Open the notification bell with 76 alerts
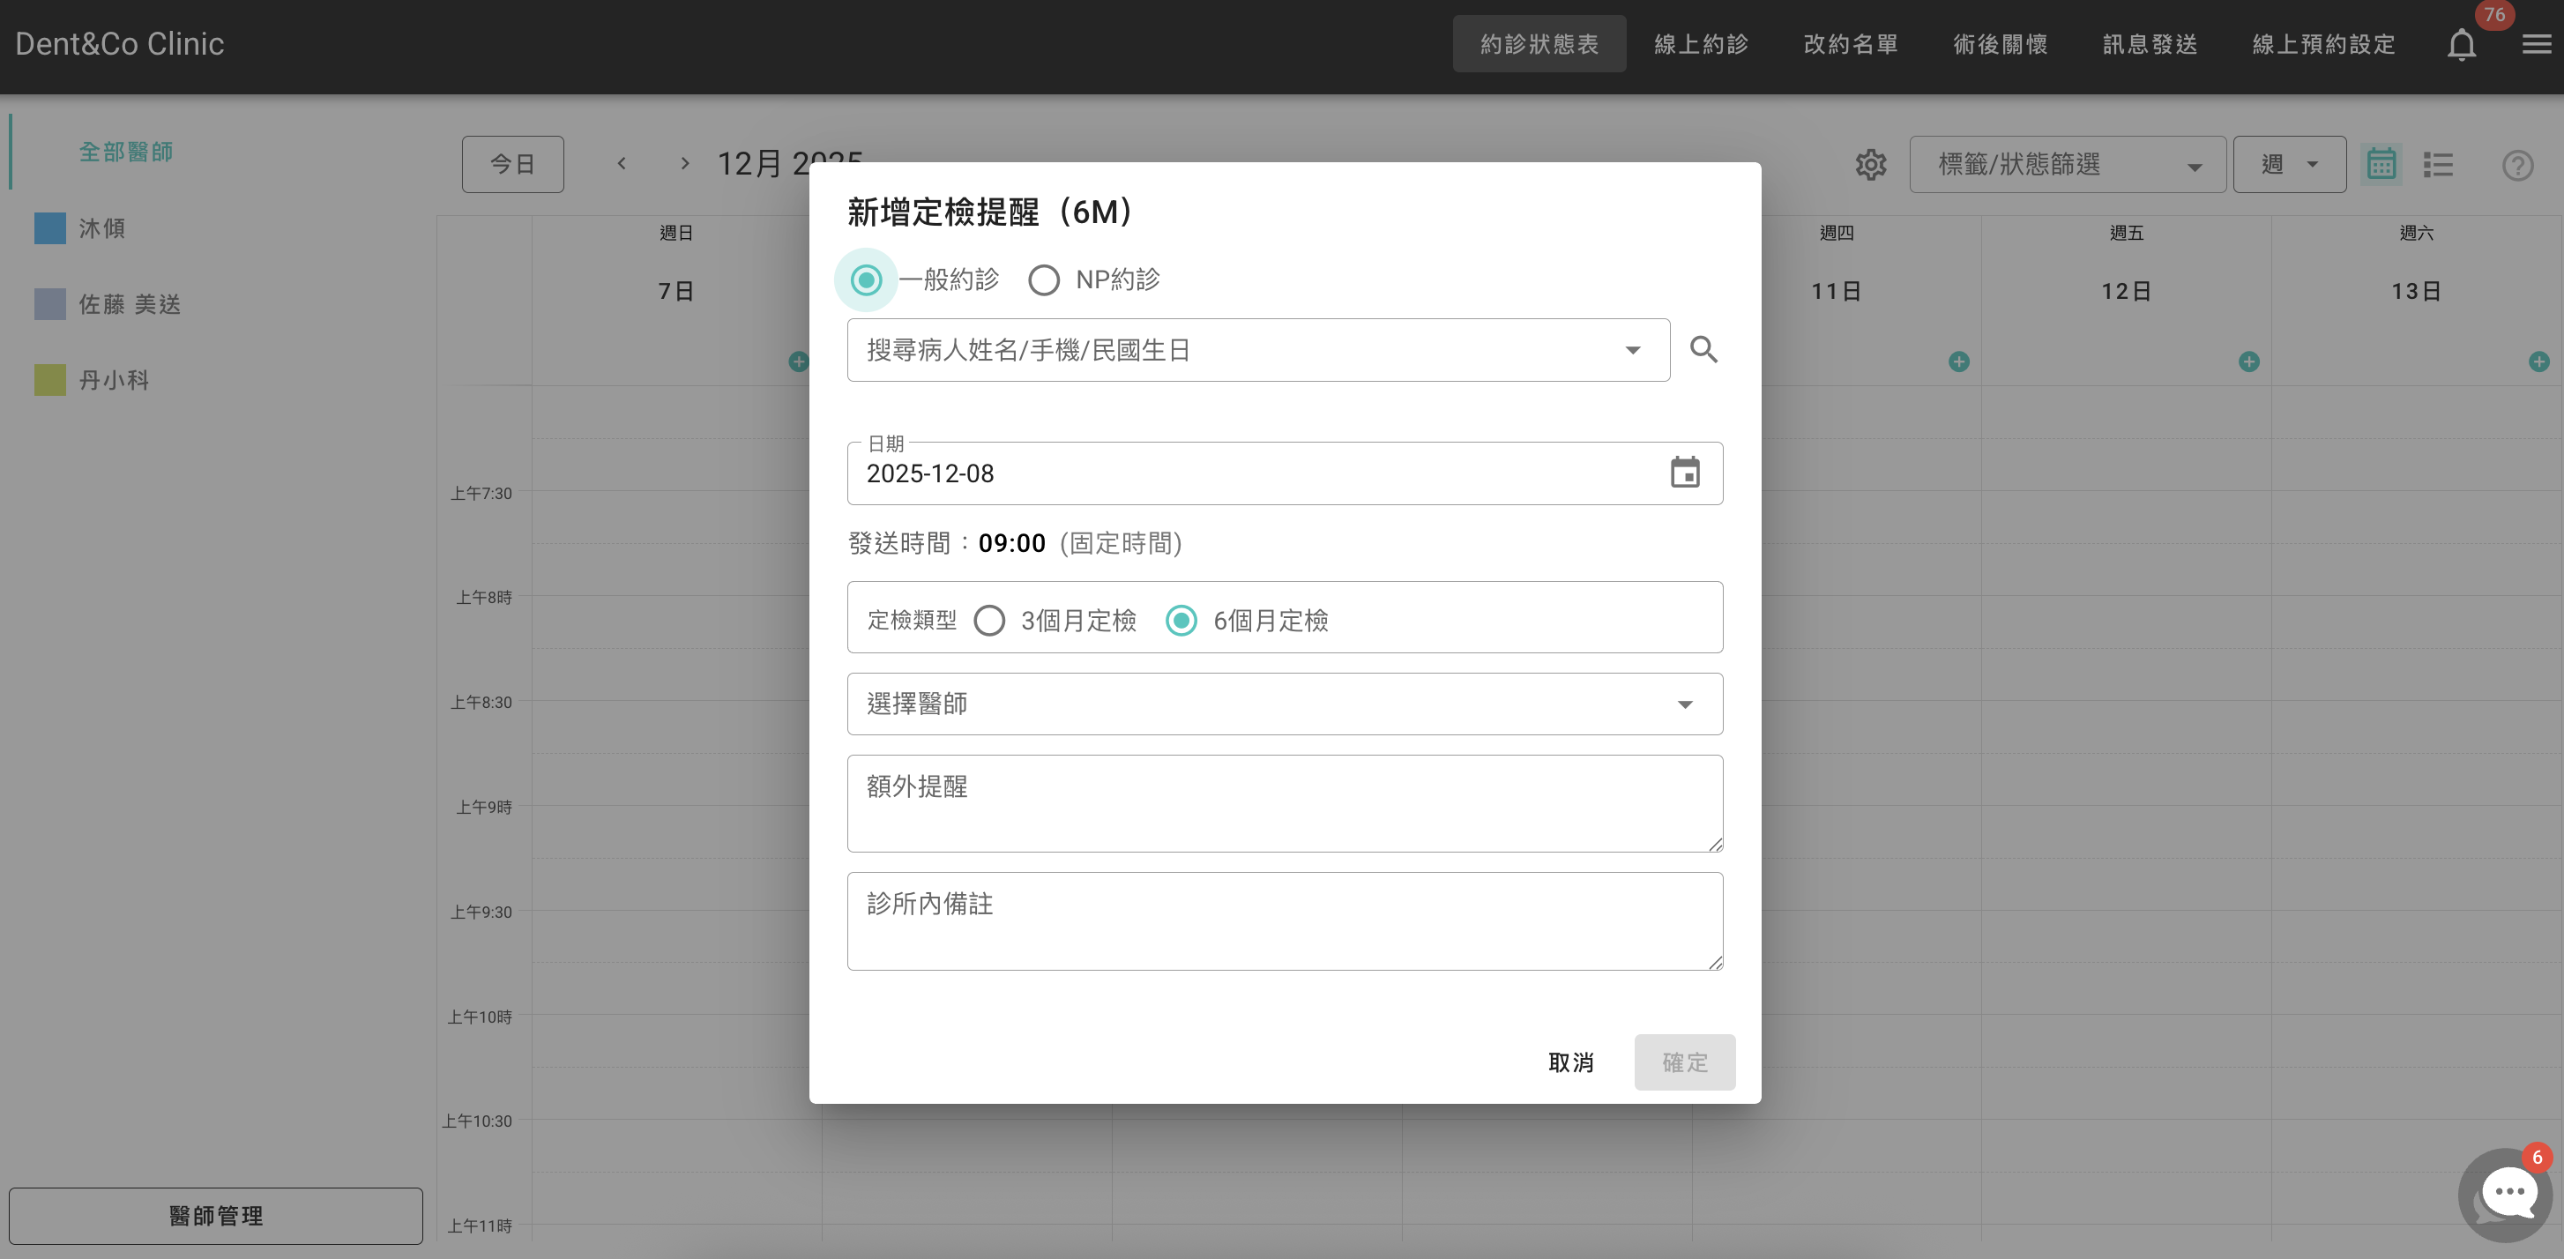Viewport: 2564px width, 1259px height. (2461, 44)
